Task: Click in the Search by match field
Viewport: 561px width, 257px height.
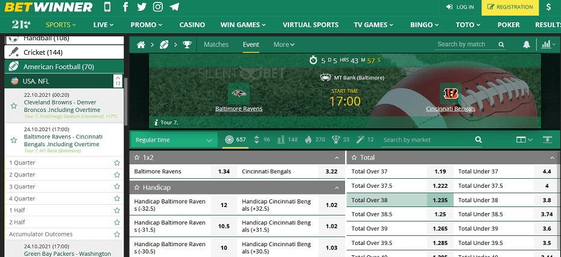Action: [466, 45]
